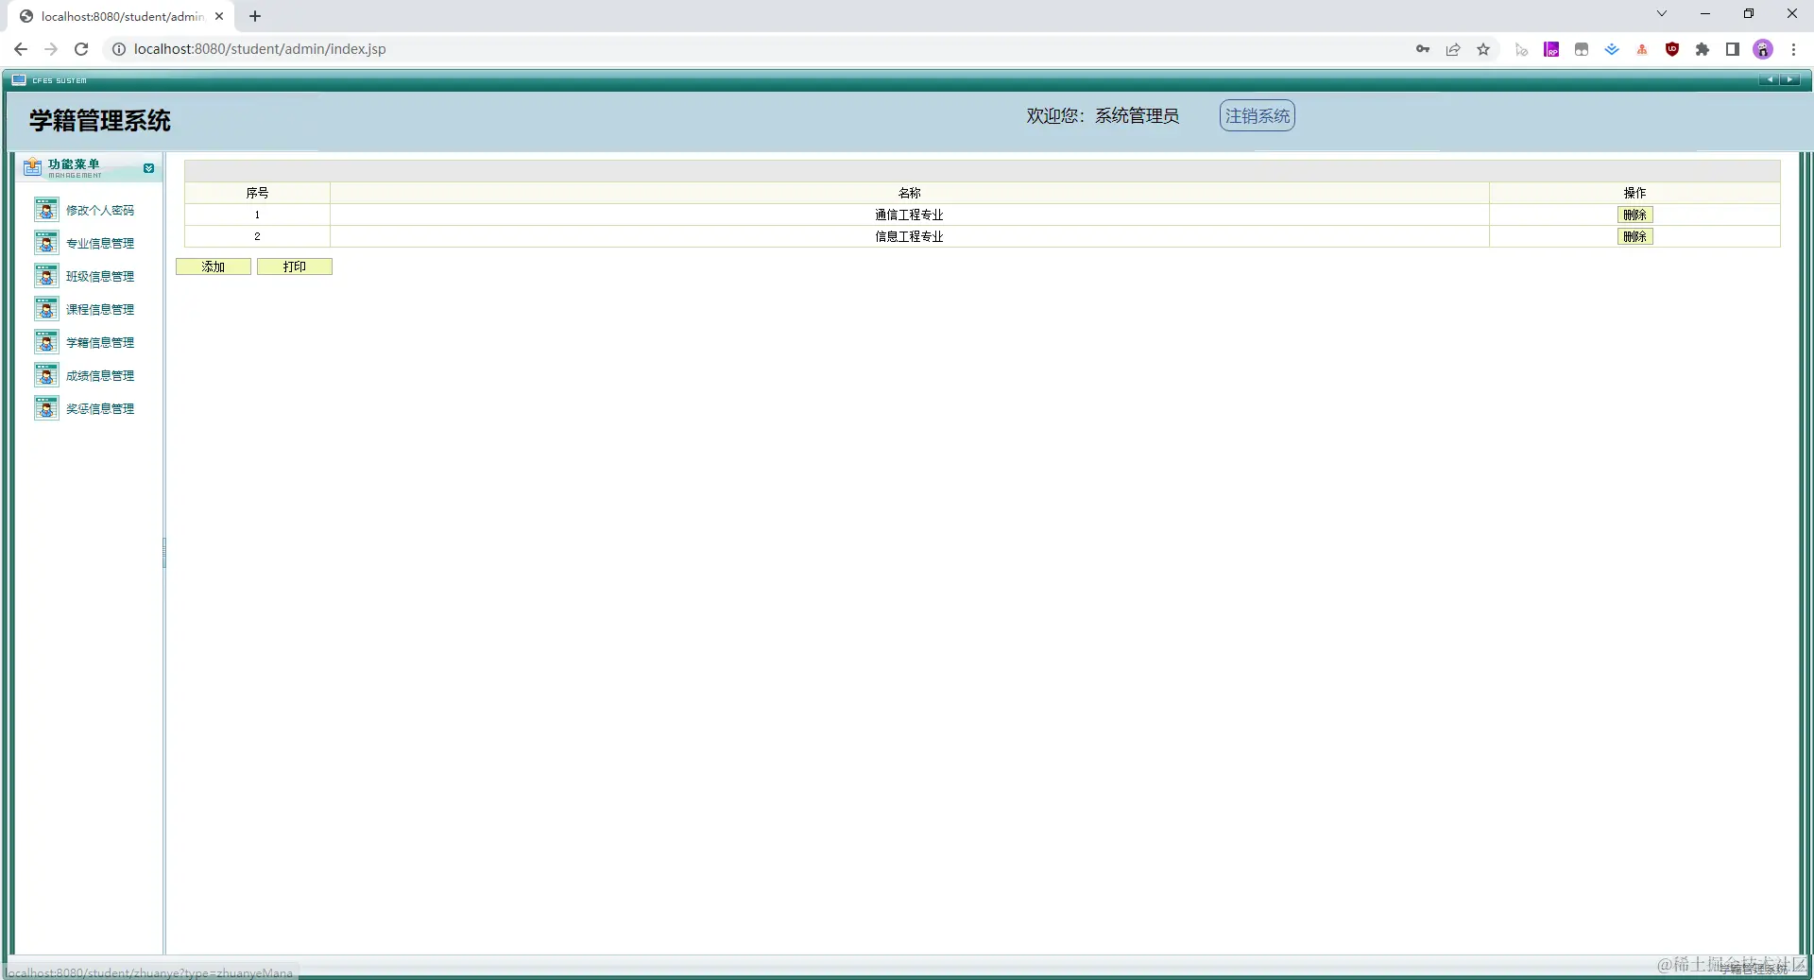Click the address bar URL

click(260, 49)
